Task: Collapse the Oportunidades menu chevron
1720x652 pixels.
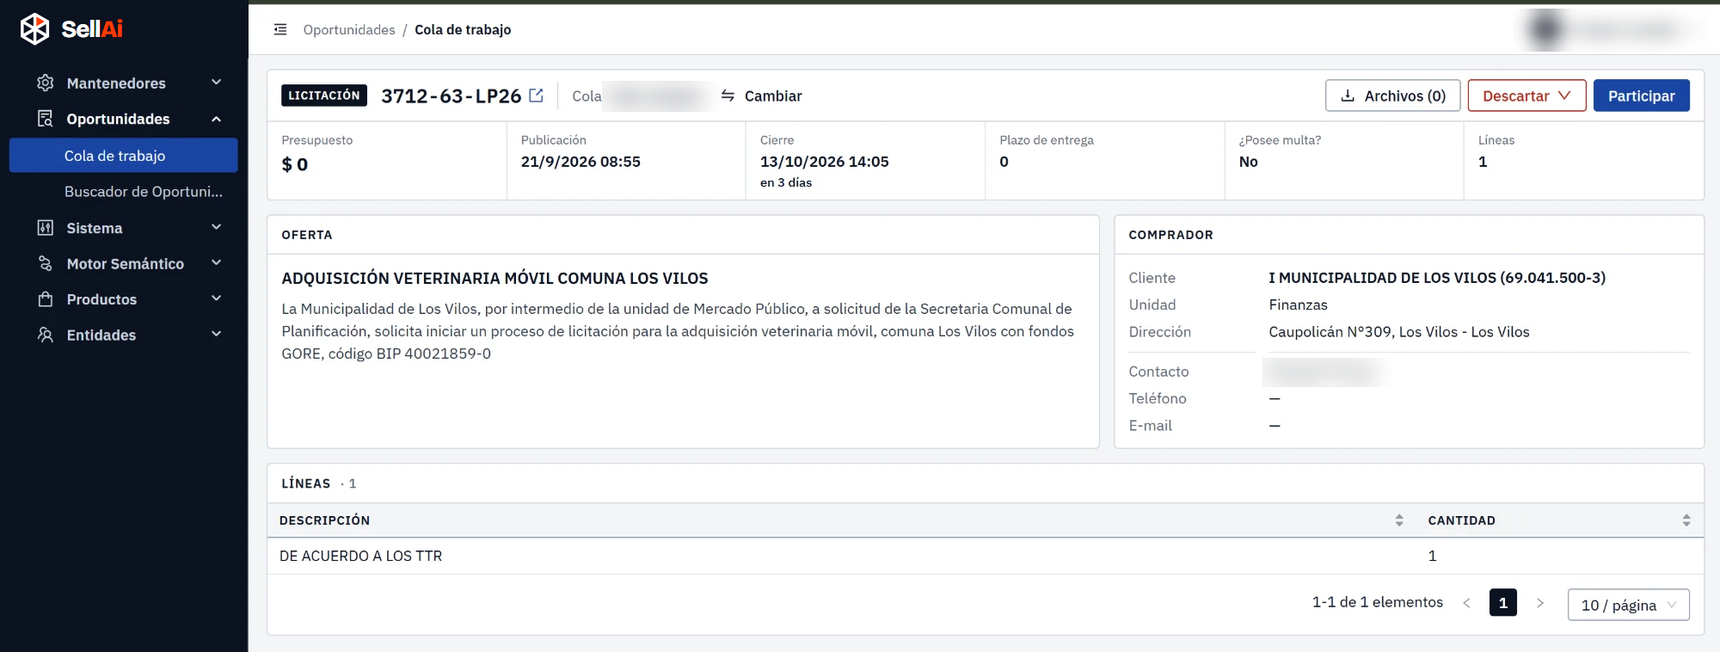Action: [217, 119]
